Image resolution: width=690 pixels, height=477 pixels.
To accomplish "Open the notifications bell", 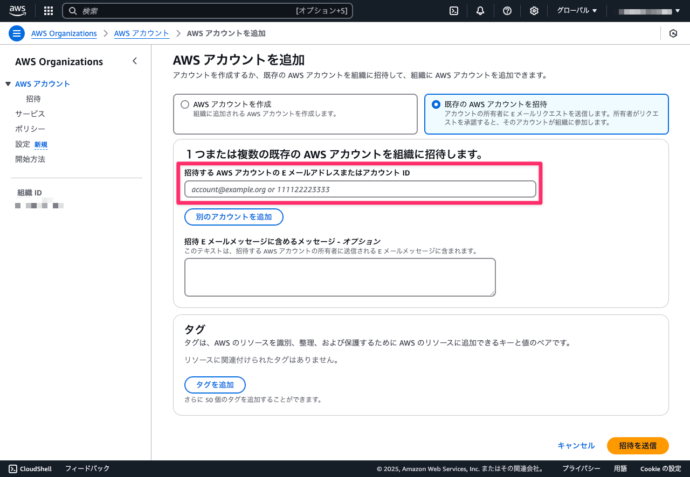I will [x=480, y=11].
